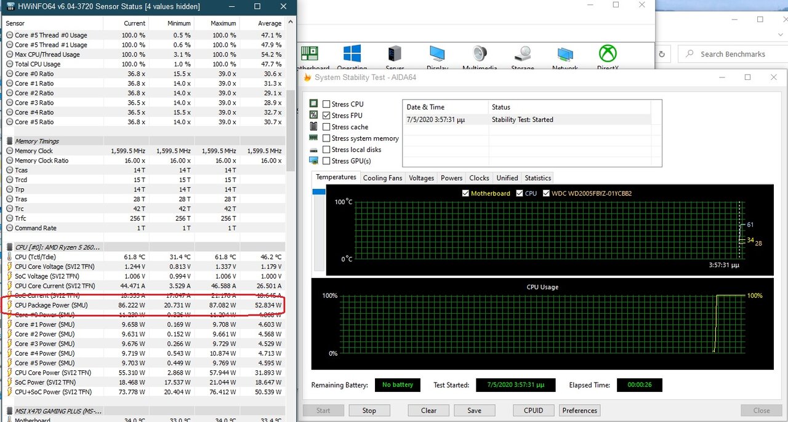
Task: Click the CPU [#0] AMD Ryzen group icon
Action: click(9, 247)
